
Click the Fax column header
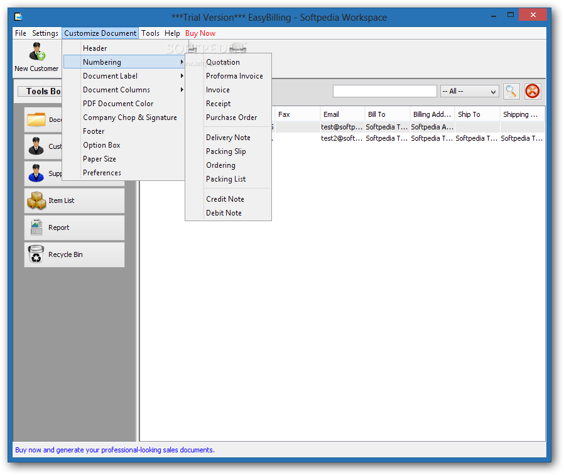[298, 114]
